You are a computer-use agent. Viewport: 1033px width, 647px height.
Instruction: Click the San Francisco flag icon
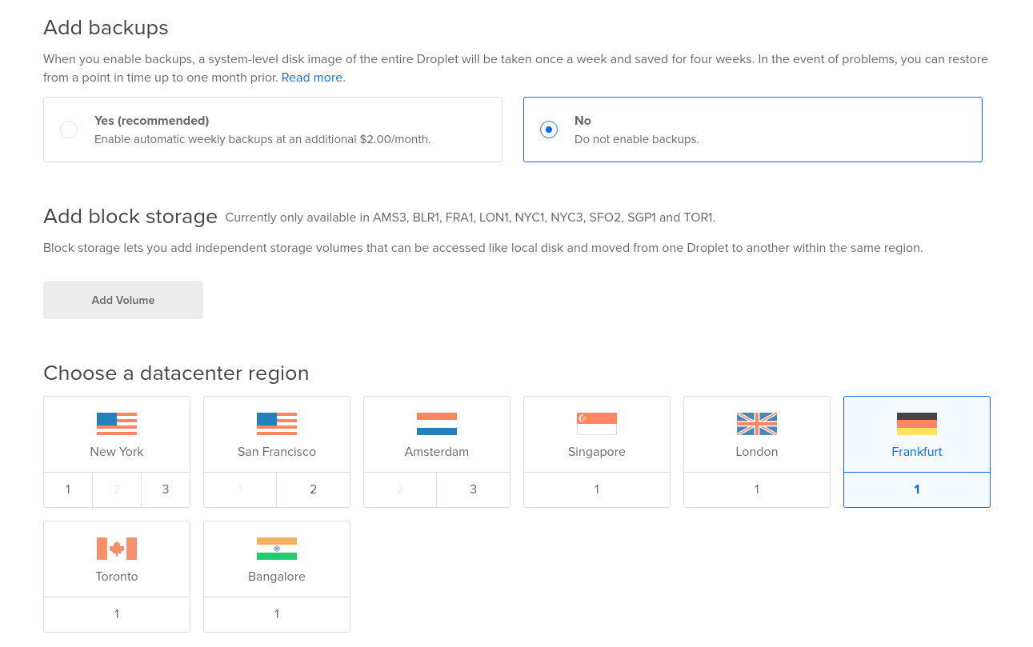[277, 424]
